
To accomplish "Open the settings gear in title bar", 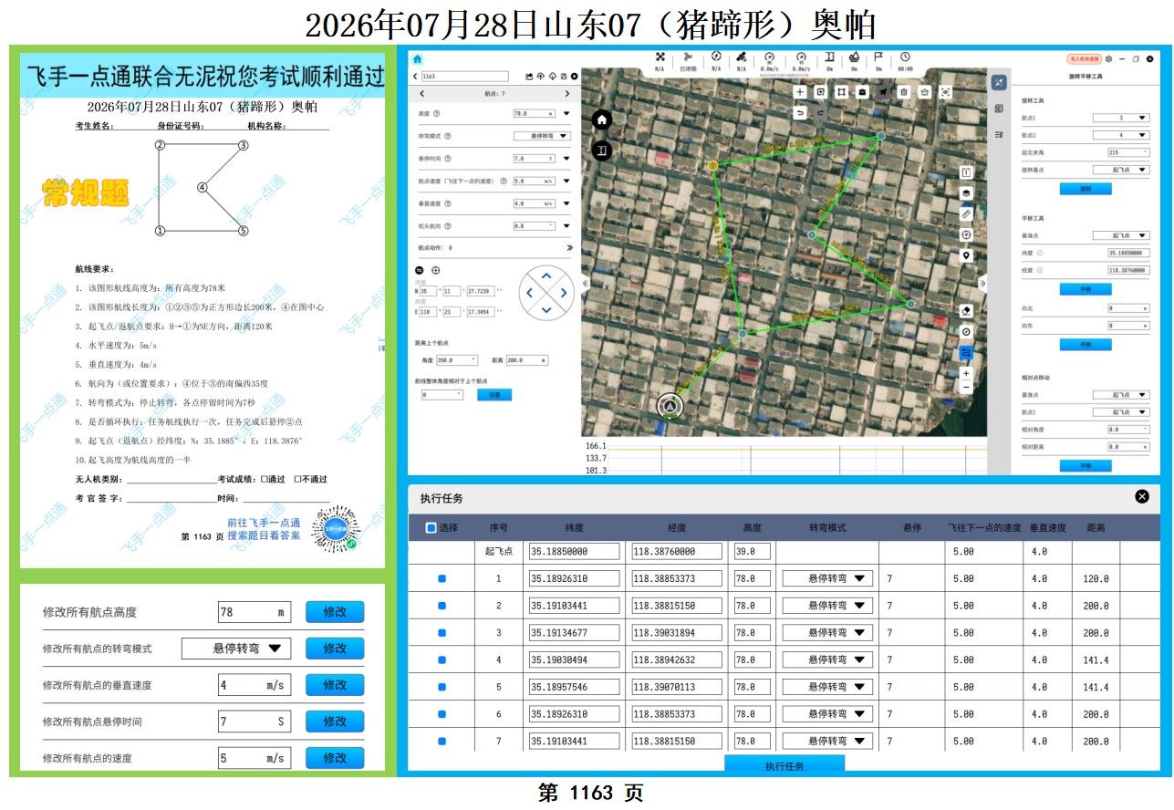I will coord(1108,59).
